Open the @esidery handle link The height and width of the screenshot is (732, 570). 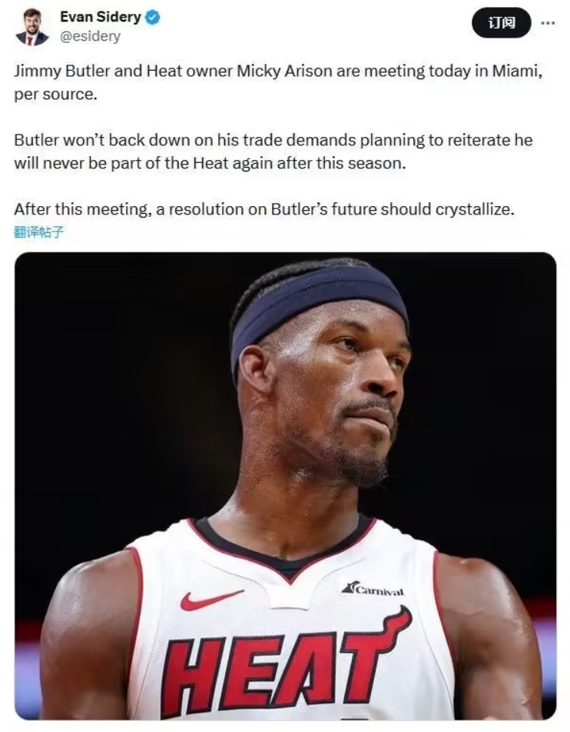[x=90, y=36]
